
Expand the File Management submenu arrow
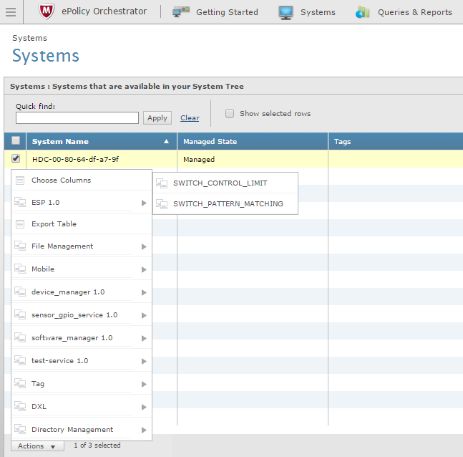144,246
